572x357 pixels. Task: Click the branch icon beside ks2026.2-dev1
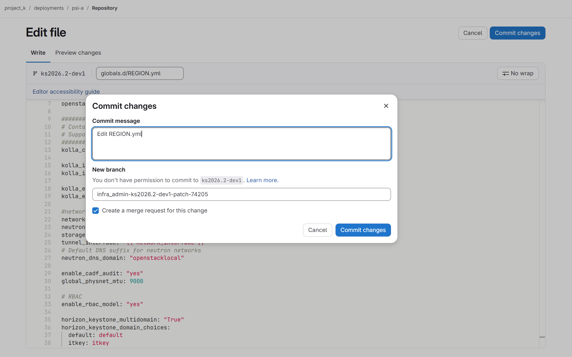coord(35,73)
